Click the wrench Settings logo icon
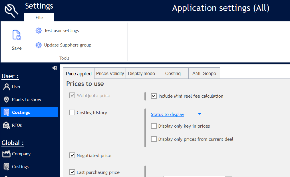Screen dimensions: 290x177 12,9
